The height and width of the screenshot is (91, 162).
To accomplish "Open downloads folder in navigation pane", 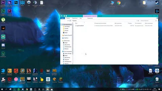I will click(66, 27).
